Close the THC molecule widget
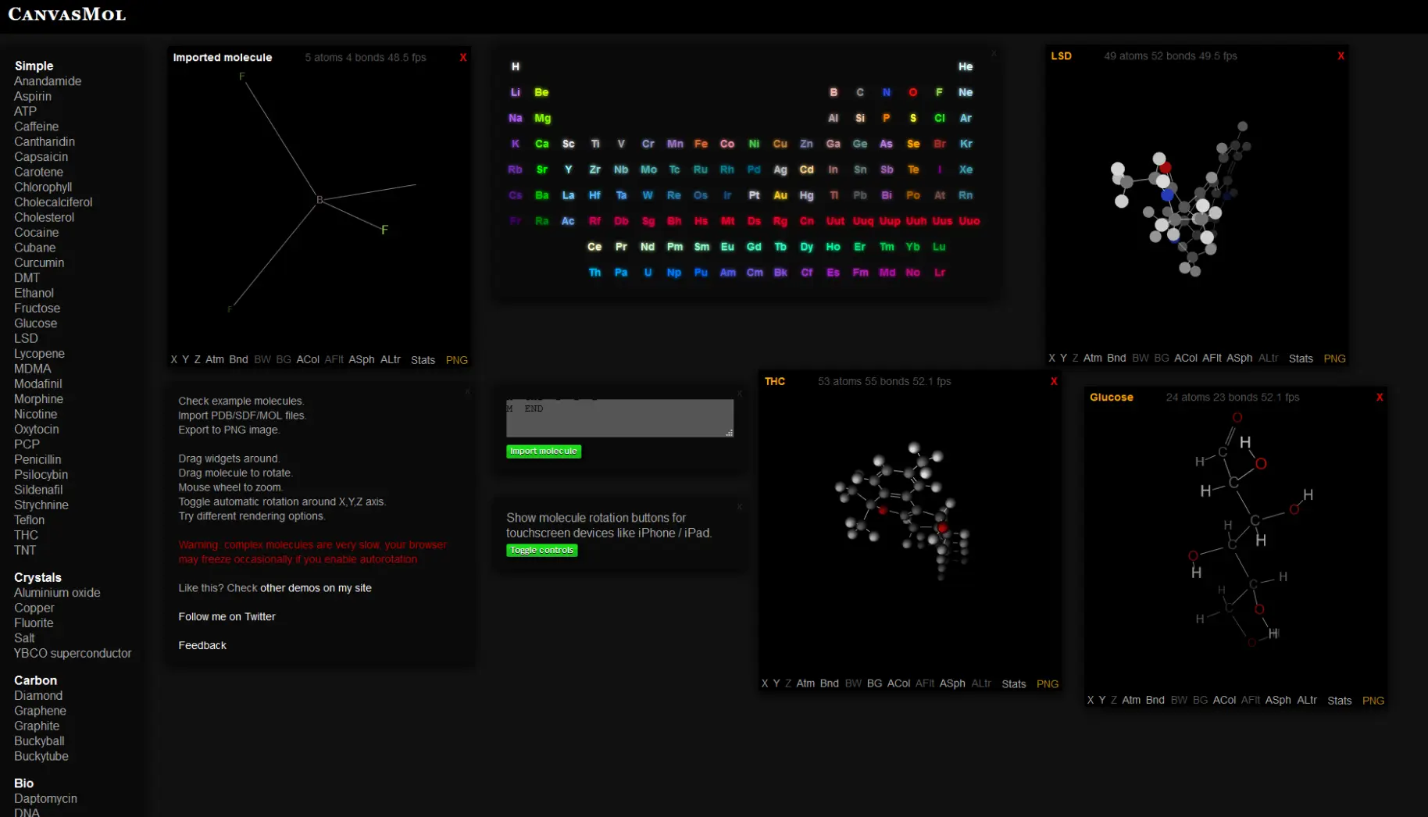The width and height of the screenshot is (1428, 817). [1054, 382]
